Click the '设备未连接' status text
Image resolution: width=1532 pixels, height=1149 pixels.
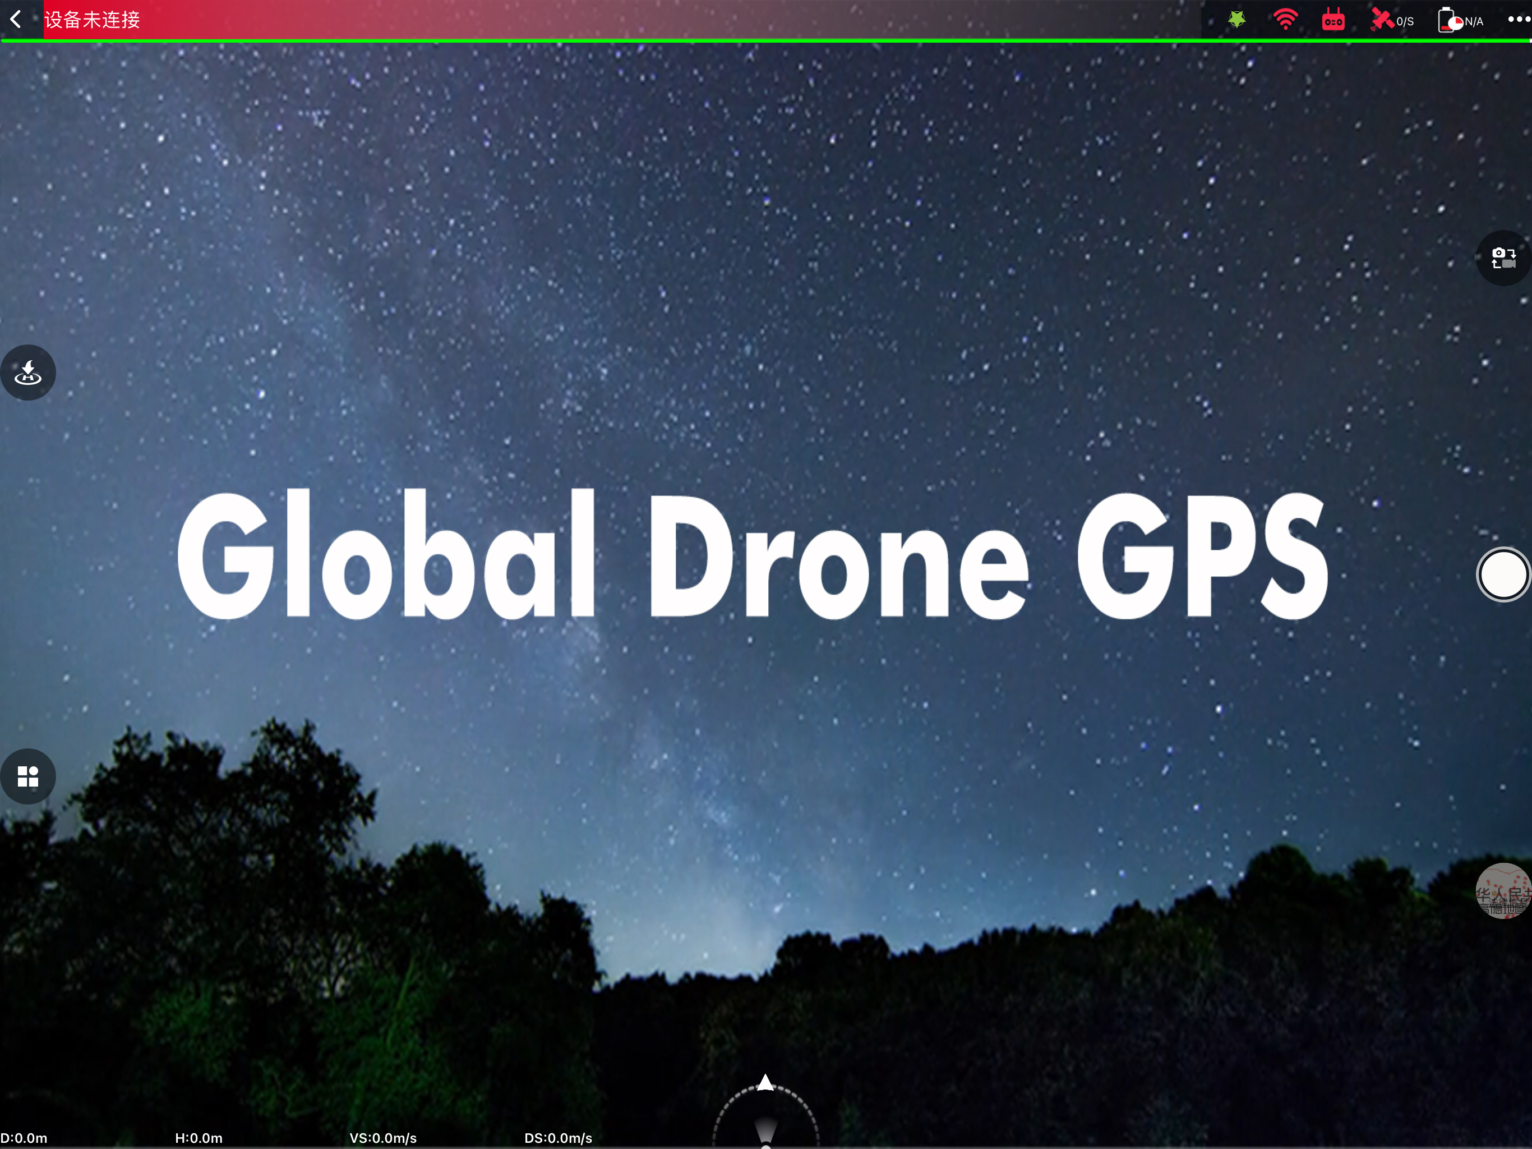[x=92, y=20]
